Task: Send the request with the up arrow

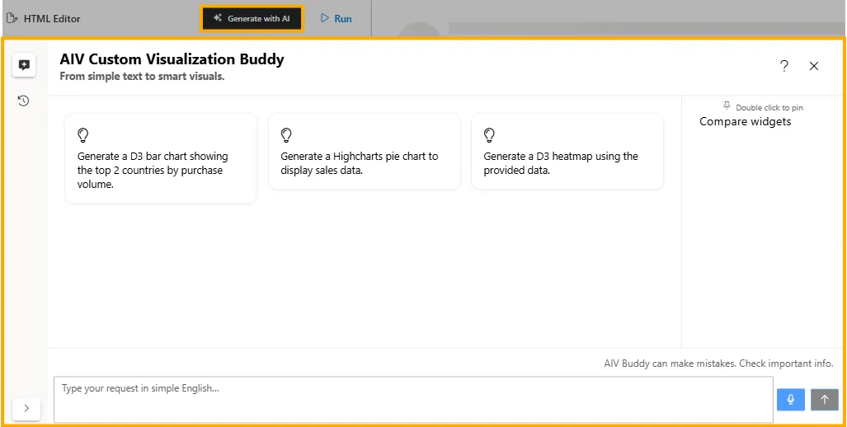Action: 824,400
